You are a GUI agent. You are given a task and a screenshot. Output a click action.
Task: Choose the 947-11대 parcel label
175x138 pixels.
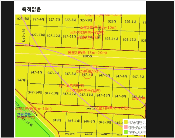[86, 95]
